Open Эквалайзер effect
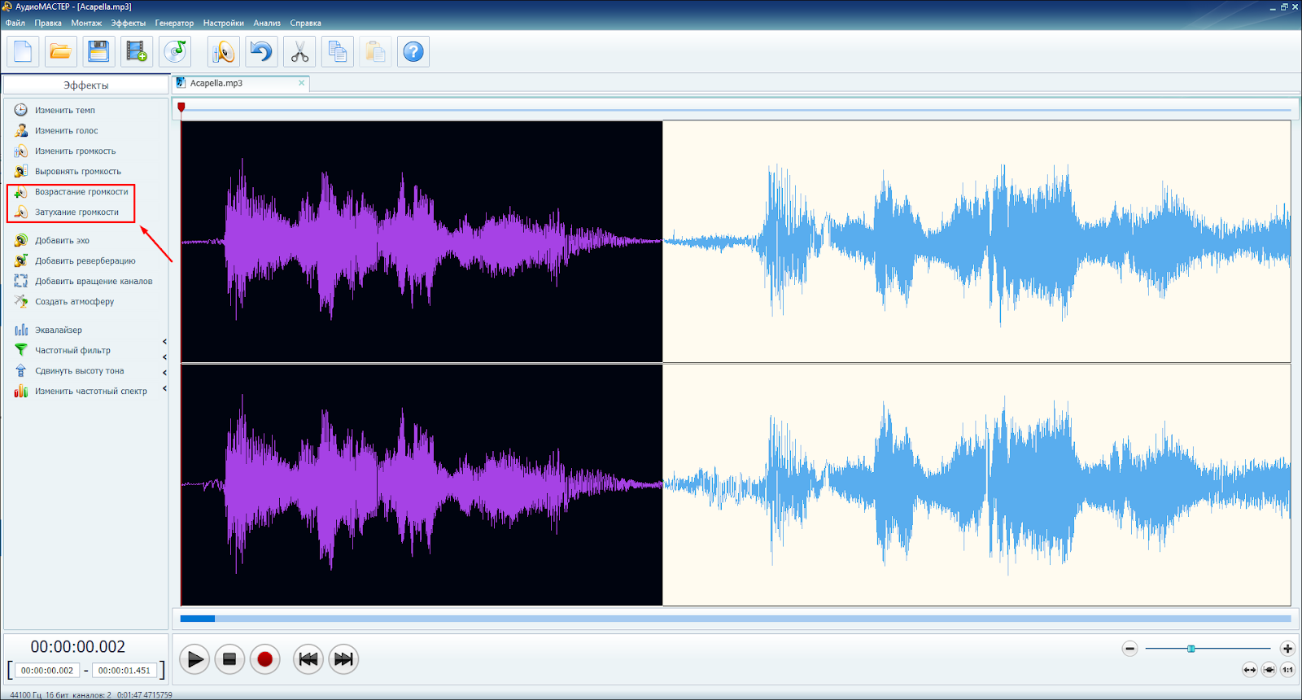Screen dimensions: 1302x700 click(x=59, y=330)
